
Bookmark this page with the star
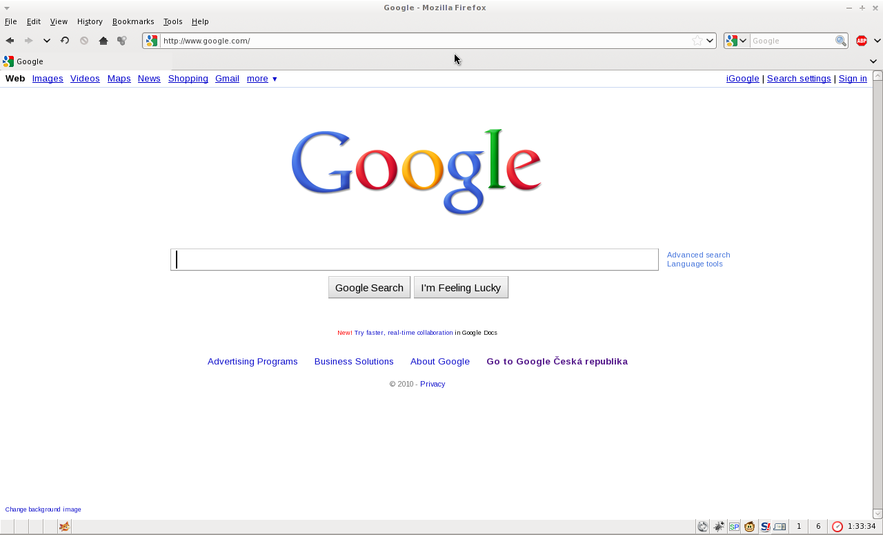(697, 41)
